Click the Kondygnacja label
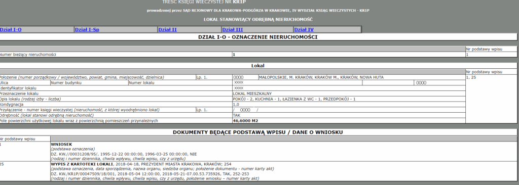The width and height of the screenshot is (519, 185). tap(11, 105)
